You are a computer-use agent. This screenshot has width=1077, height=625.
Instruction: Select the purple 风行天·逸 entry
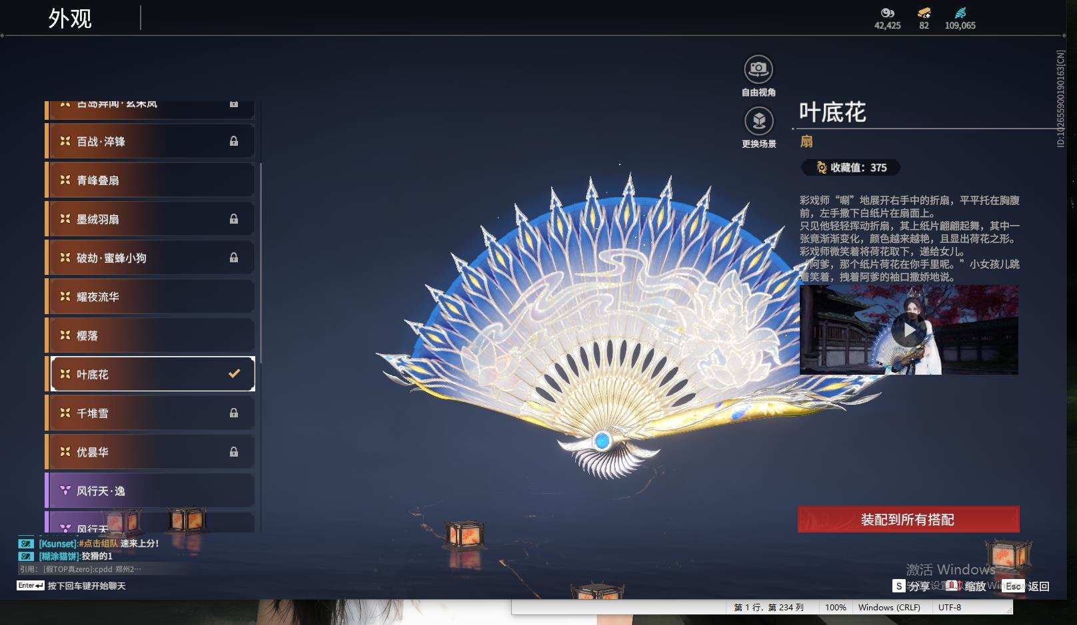point(150,491)
